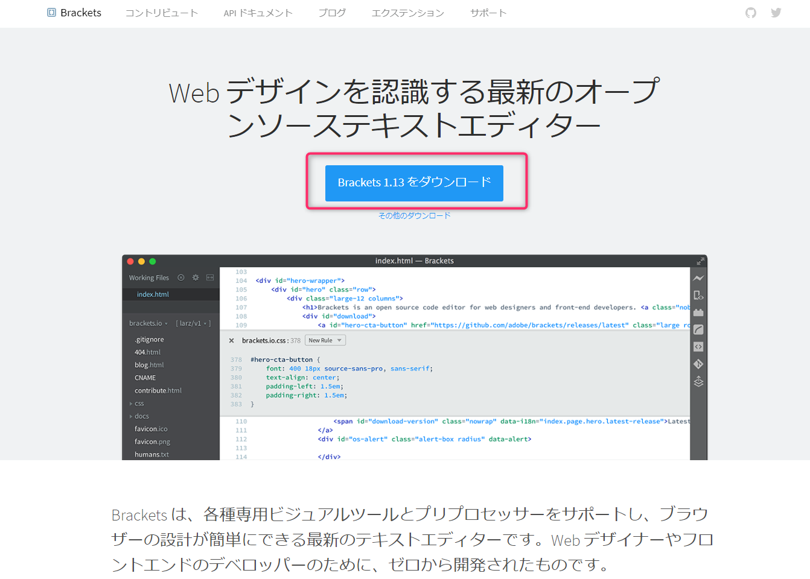The width and height of the screenshot is (810, 579).
Task: Go to the ブログ page
Action: pyautogui.click(x=332, y=13)
